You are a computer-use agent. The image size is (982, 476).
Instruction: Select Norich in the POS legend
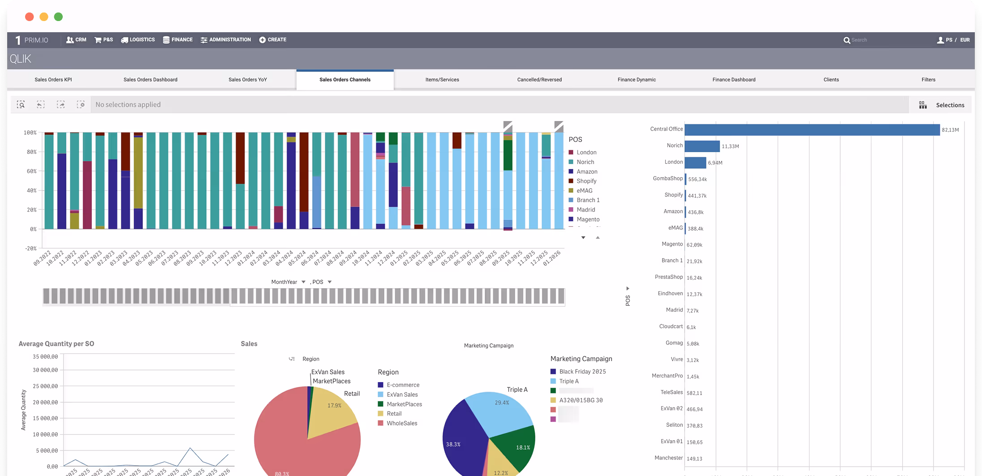[x=581, y=162]
